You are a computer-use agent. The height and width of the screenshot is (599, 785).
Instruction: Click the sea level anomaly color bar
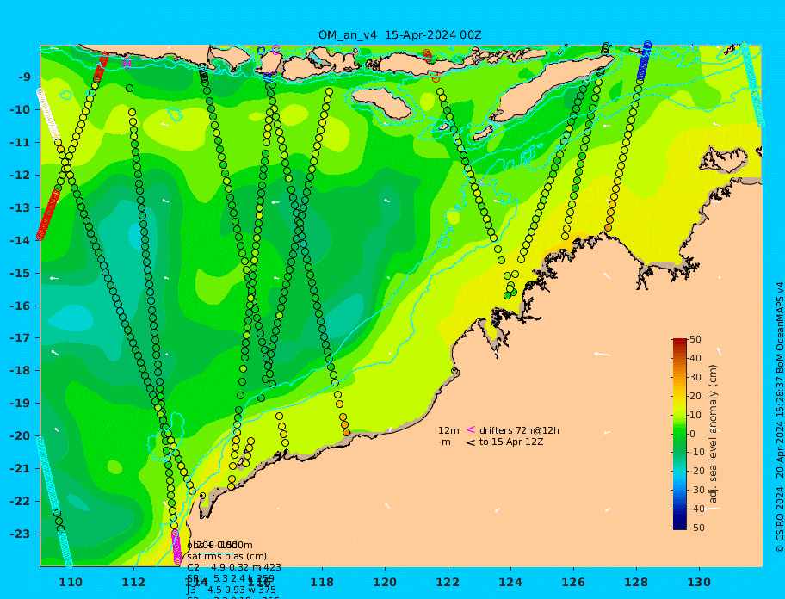(680, 434)
